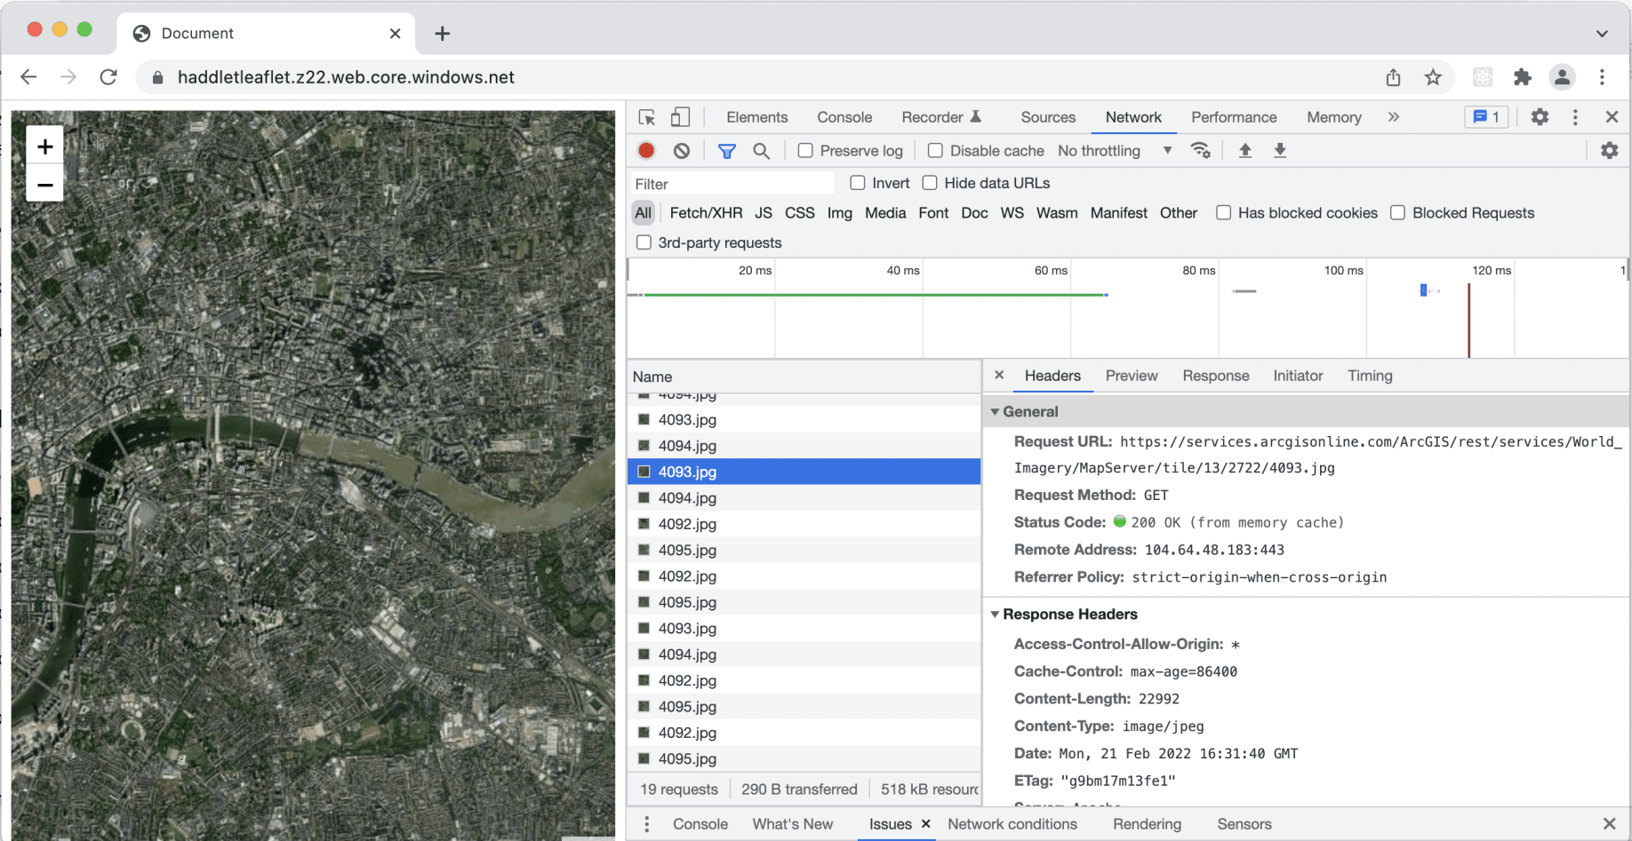Screen dimensions: 1632x841
Task: Click the record network log button
Action: [646, 151]
